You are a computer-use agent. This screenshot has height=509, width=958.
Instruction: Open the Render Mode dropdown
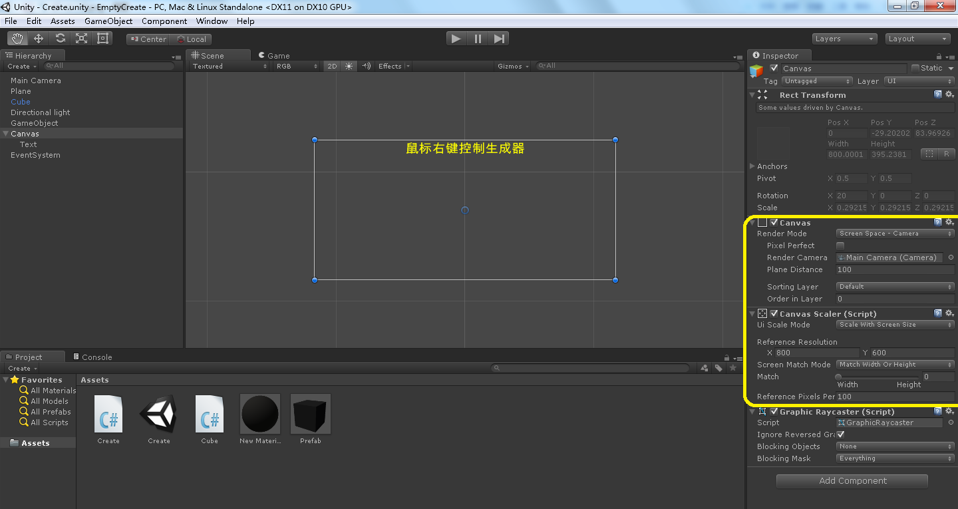point(895,233)
